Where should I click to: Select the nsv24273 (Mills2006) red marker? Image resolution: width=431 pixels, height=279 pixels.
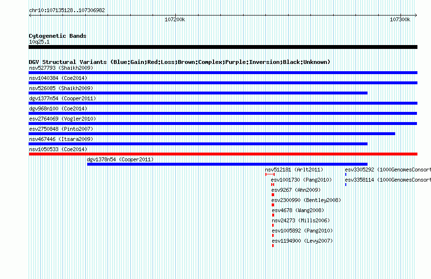[x=273, y=225]
